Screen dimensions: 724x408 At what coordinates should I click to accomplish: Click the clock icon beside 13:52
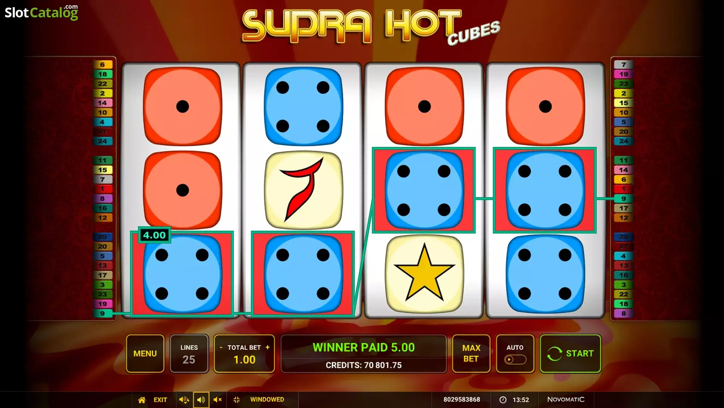pos(503,400)
